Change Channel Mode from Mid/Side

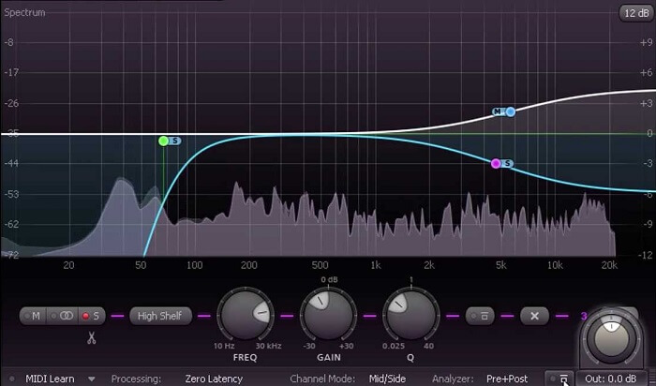(x=387, y=379)
